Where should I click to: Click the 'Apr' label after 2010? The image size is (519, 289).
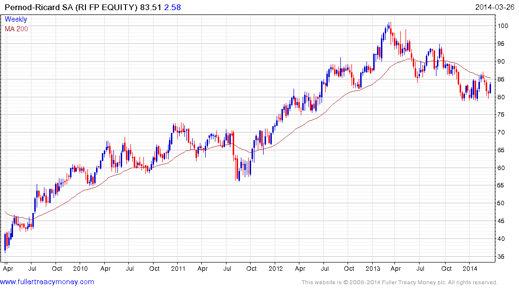tap(105, 269)
